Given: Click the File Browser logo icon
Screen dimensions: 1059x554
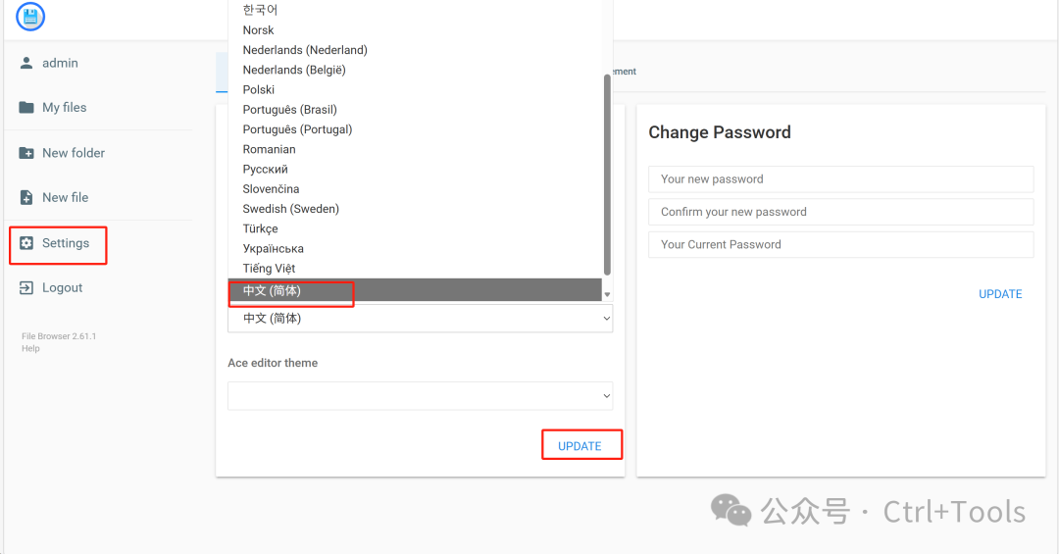Looking at the screenshot, I should tap(30, 16).
